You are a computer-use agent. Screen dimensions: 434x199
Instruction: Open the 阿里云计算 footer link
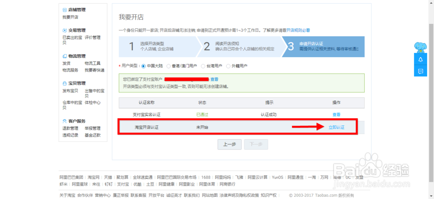pos(257,177)
